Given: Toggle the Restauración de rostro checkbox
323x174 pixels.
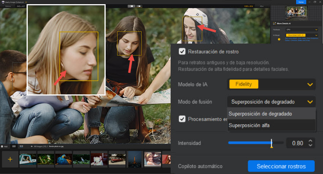Looking at the screenshot, I should point(182,51).
